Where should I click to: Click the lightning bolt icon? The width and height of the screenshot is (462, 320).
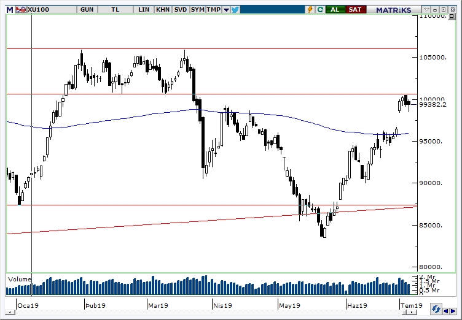point(310,10)
